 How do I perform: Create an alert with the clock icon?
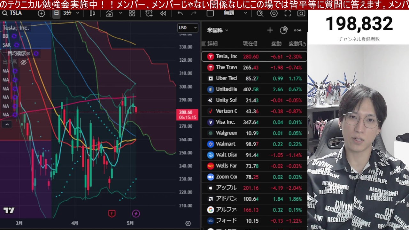point(149,13)
